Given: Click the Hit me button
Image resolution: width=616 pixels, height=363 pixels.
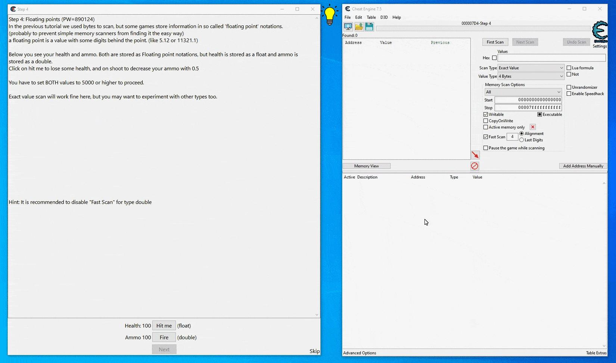Looking at the screenshot, I should [164, 326].
